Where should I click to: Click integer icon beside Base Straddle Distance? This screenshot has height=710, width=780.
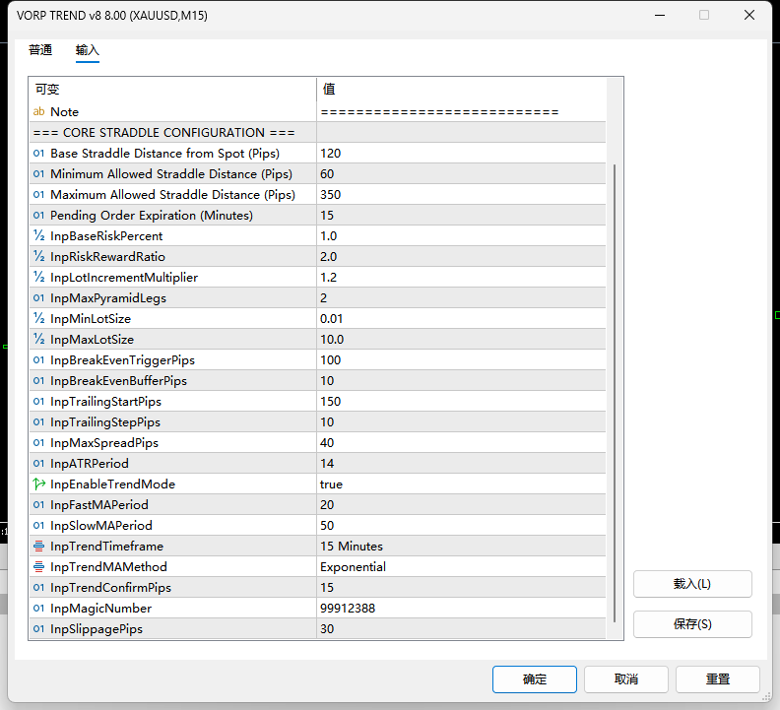tap(38, 154)
